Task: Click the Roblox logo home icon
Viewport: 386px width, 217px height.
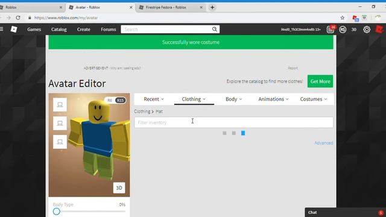Action: point(14,30)
